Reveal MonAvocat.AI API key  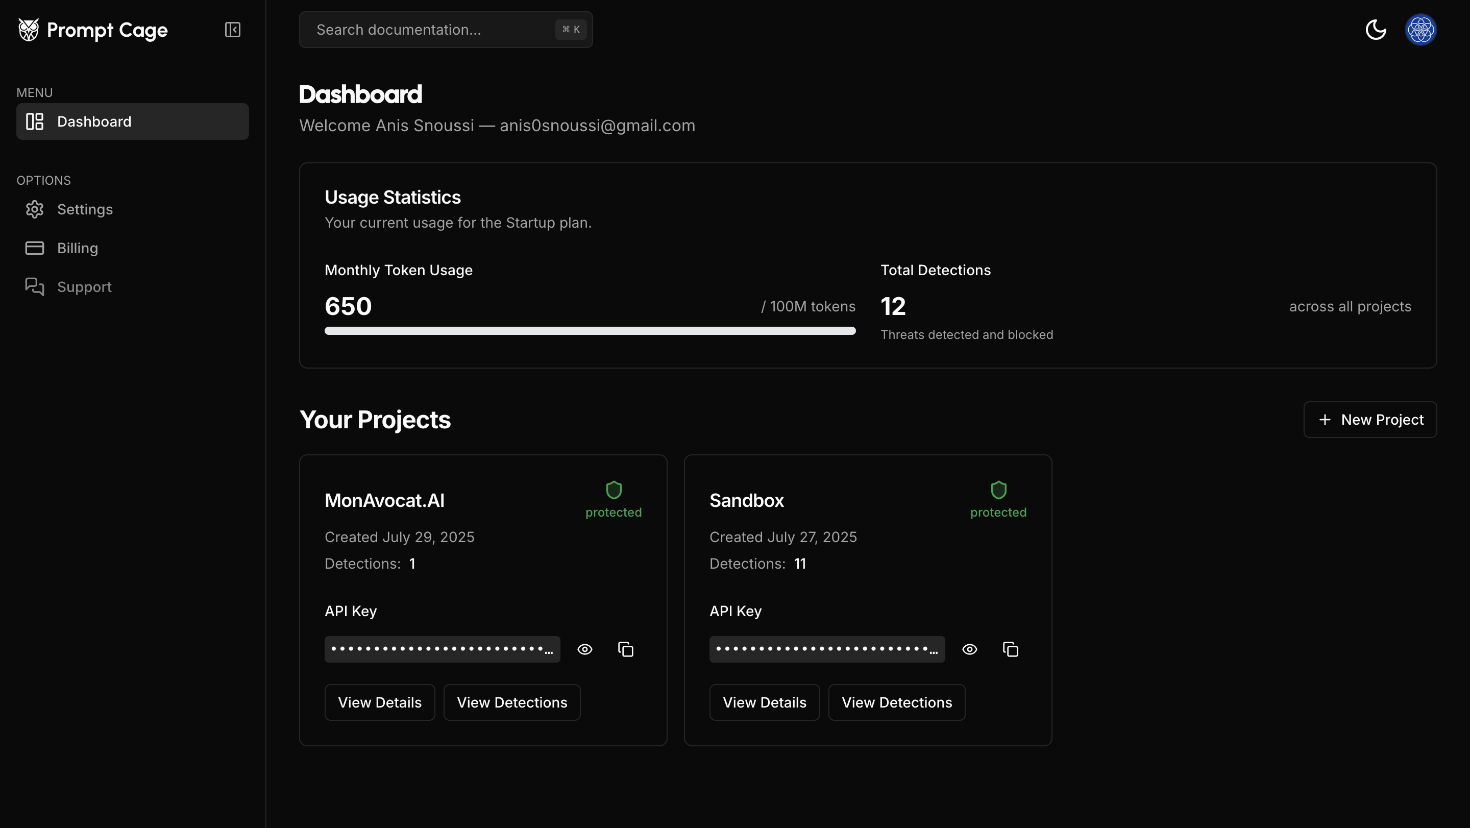[585, 649]
